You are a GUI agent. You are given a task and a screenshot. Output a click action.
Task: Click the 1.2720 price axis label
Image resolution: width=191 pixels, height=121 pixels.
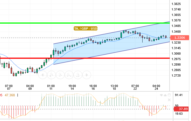pyautogui.click(x=176, y=75)
